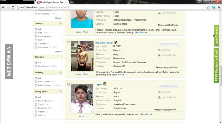
Task: Uncheck the Eating habits All checkbox
Action: [x=36, y=97]
